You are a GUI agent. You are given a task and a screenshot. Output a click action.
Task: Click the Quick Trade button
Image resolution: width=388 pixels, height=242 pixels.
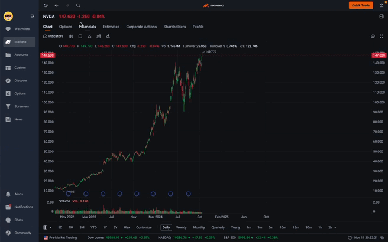pyautogui.click(x=361, y=5)
